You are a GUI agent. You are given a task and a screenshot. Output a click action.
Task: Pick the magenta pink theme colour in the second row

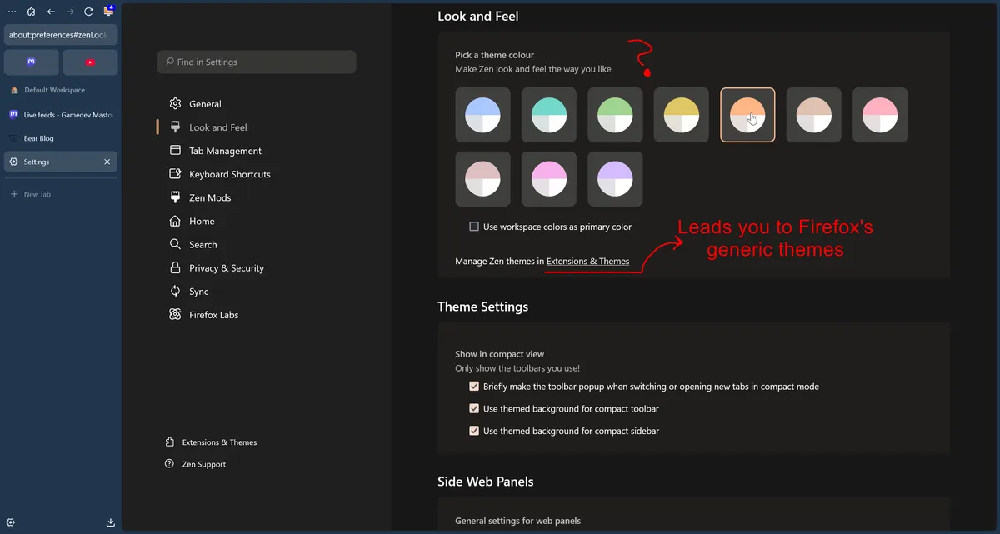point(549,179)
